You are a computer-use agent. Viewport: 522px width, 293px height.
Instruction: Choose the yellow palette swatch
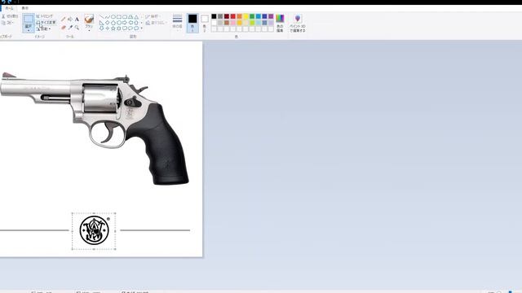[x=246, y=16]
